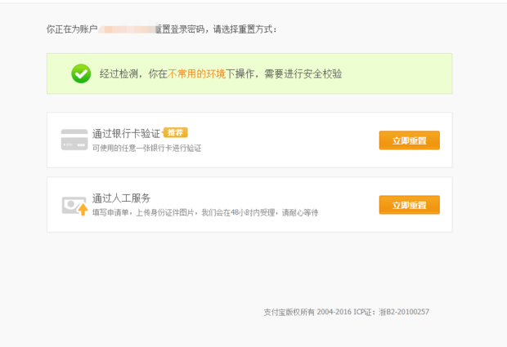
Task: Click the blurred account name in heading
Action: [x=128, y=29]
